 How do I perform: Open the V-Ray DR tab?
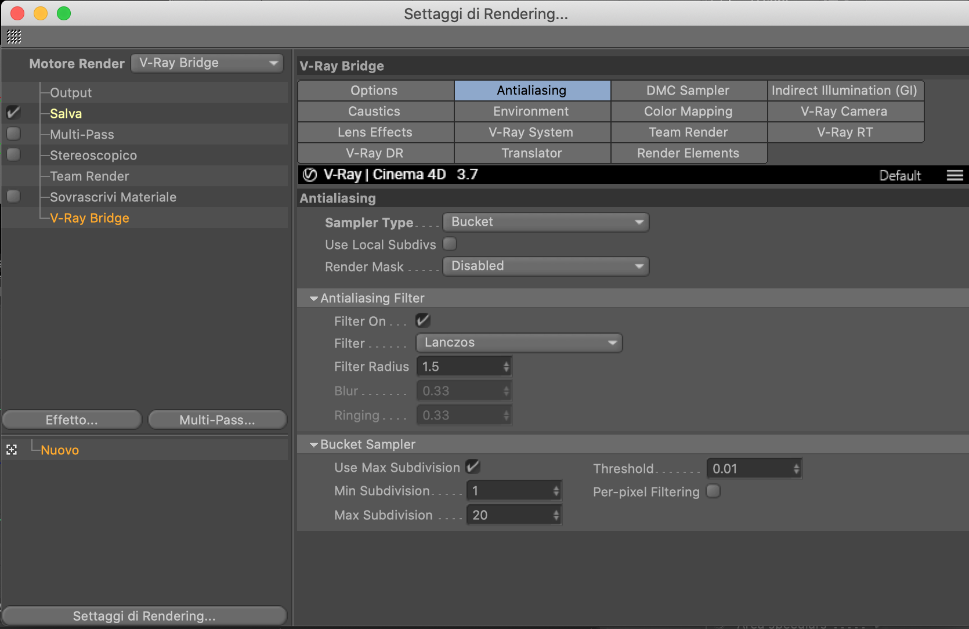[376, 153]
